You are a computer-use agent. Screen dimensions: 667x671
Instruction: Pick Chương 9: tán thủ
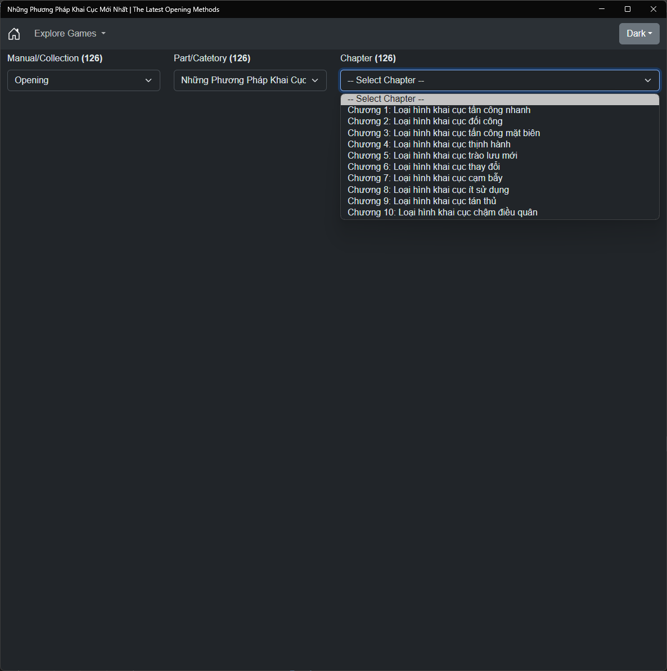pos(422,201)
